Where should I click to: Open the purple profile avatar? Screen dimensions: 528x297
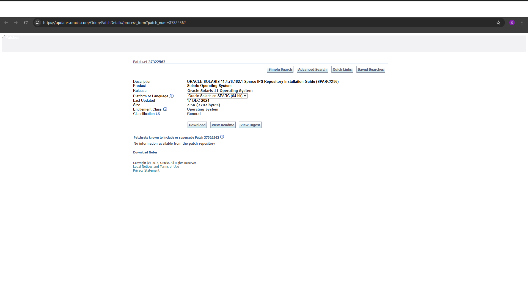pos(512,23)
